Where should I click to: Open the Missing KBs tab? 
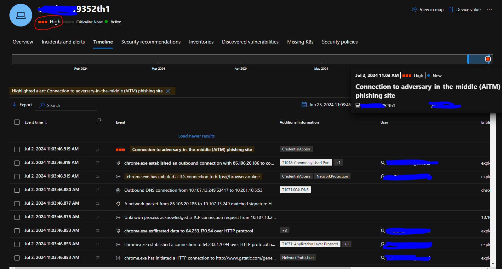click(300, 42)
